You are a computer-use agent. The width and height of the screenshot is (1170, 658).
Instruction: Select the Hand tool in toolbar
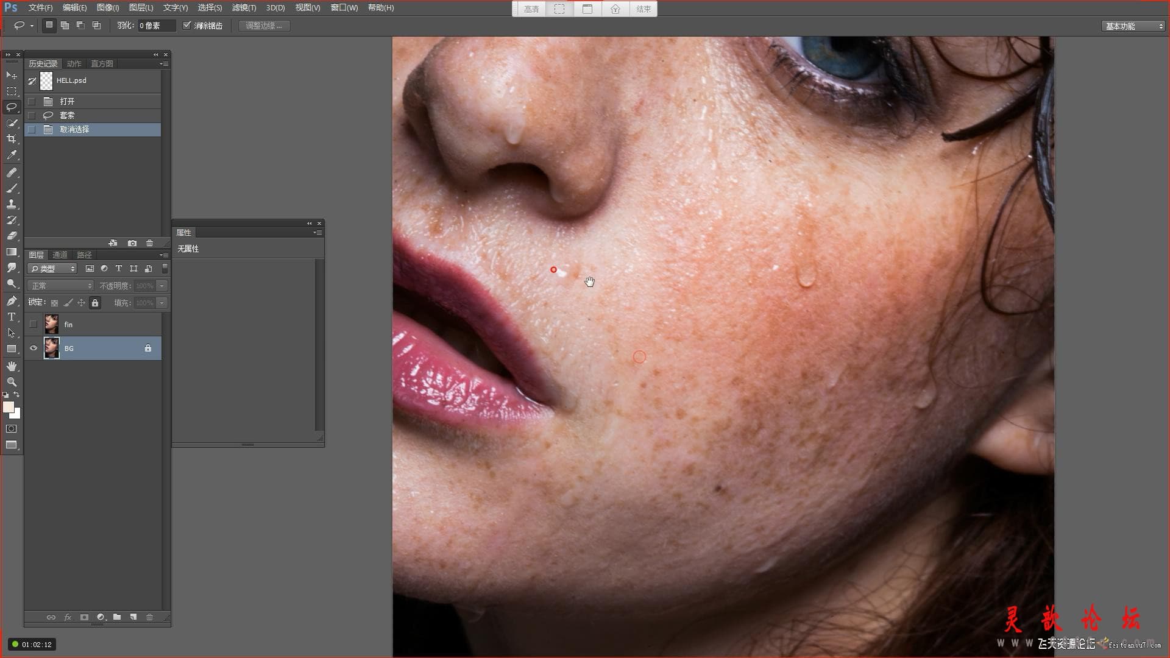(12, 366)
